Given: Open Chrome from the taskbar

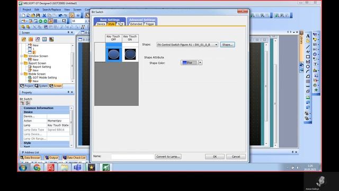Looking at the screenshot, I should 37,168.
